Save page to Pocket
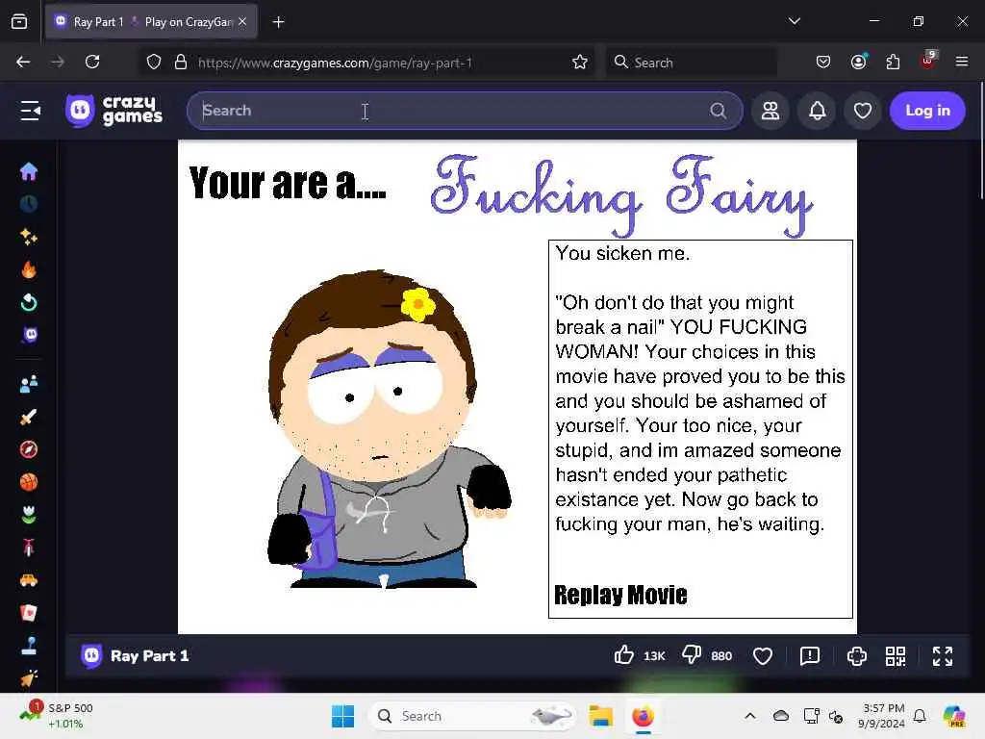Viewport: 985px width, 739px height. pyautogui.click(x=823, y=62)
